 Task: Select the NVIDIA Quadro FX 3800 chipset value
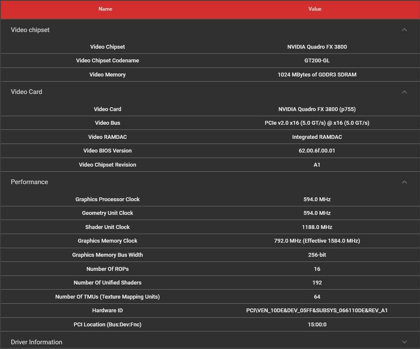click(317, 47)
